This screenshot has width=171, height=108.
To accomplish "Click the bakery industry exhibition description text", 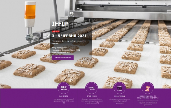I will coord(148,103).
